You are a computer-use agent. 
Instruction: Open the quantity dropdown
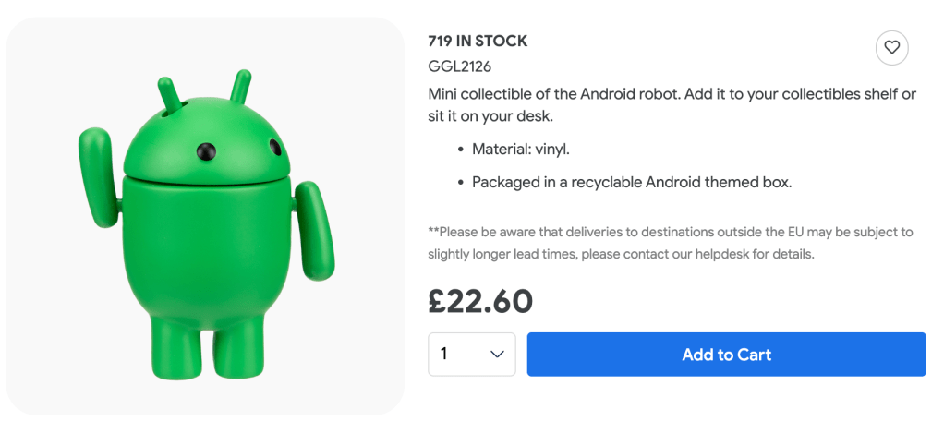tap(471, 355)
